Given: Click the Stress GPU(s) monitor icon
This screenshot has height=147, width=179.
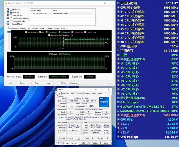Looking at the screenshot, I should pyautogui.click(x=8, y=24).
